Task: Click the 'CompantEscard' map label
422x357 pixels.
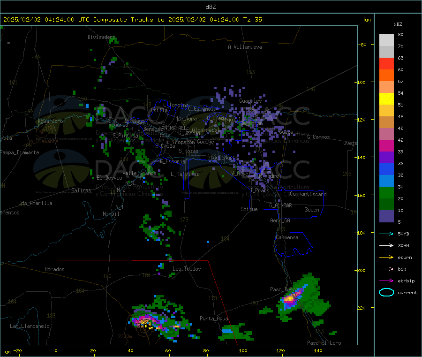Action: (x=308, y=194)
